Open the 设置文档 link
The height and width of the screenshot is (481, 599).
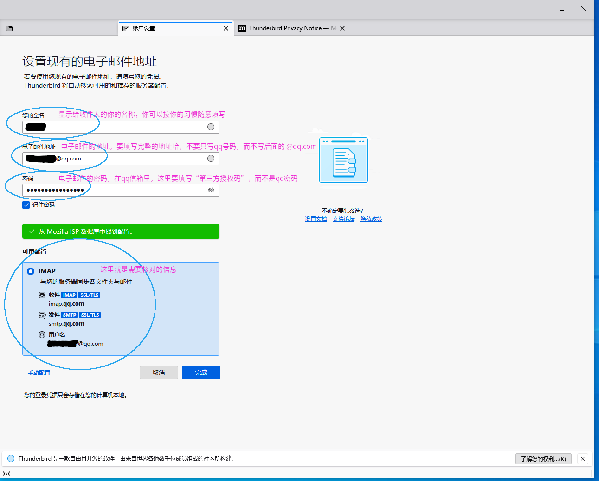(x=316, y=219)
